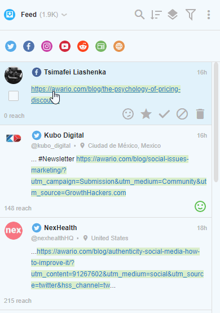Click the group mentions layers icon
This screenshot has height=313, width=220.
173,15
